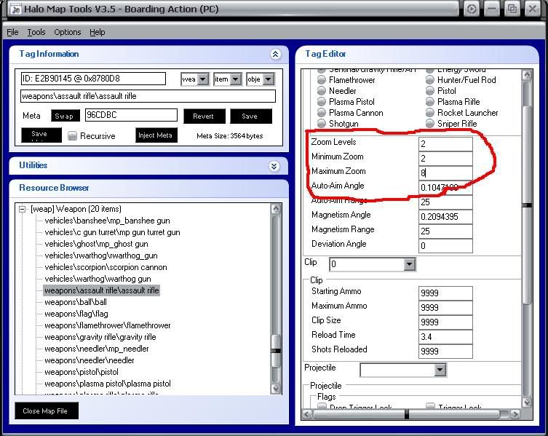Select the Plasma Rifle radio button

click(x=430, y=102)
